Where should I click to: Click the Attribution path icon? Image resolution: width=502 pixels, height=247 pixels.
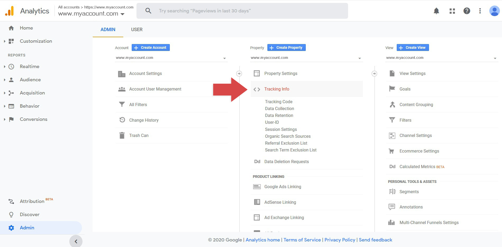pos(11,201)
